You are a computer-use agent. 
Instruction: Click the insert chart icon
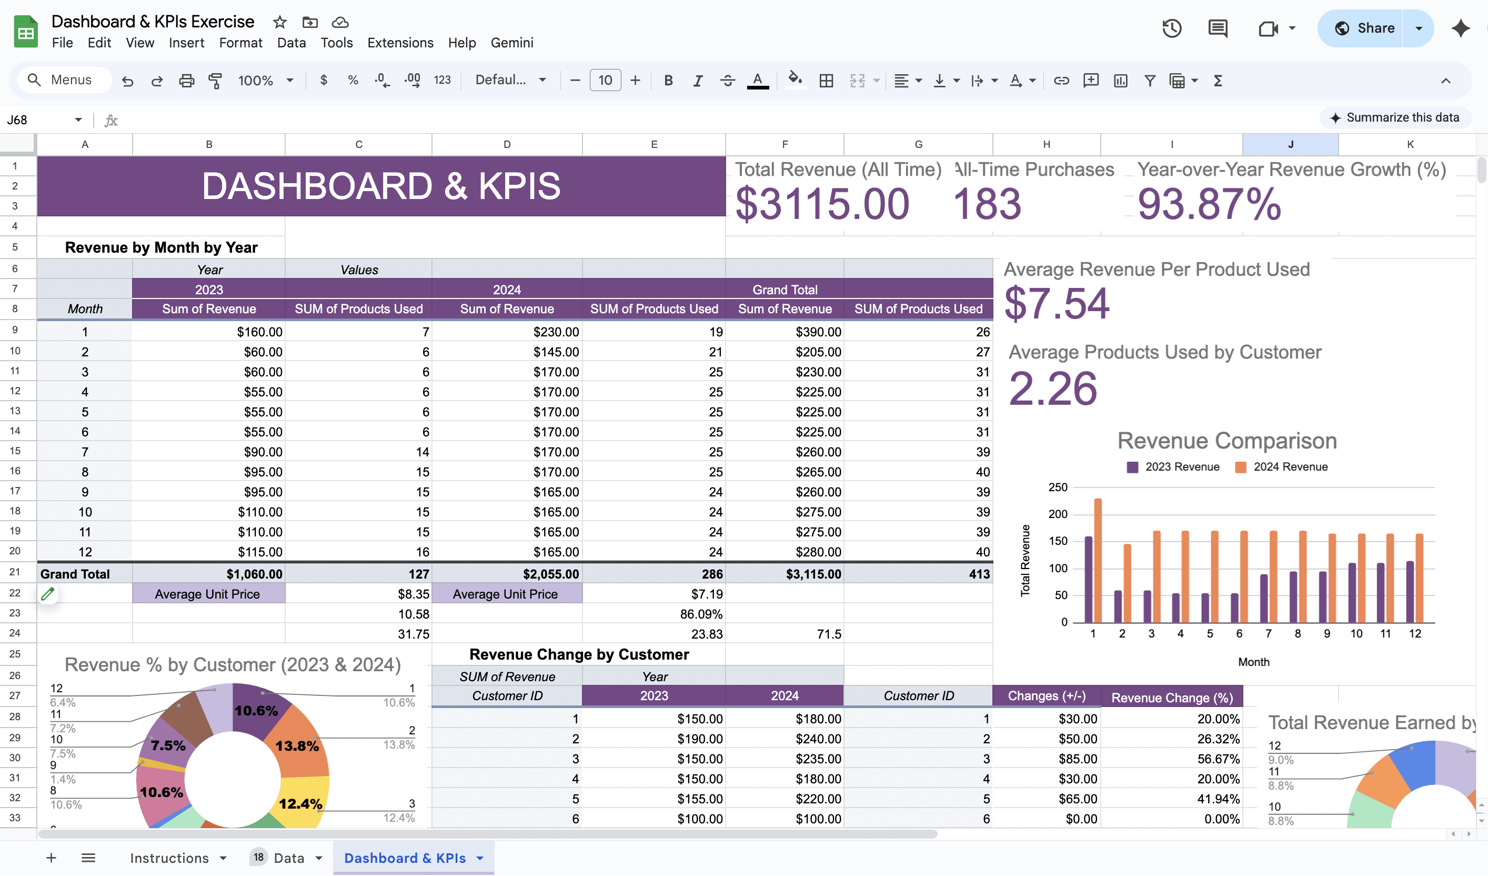tap(1120, 81)
